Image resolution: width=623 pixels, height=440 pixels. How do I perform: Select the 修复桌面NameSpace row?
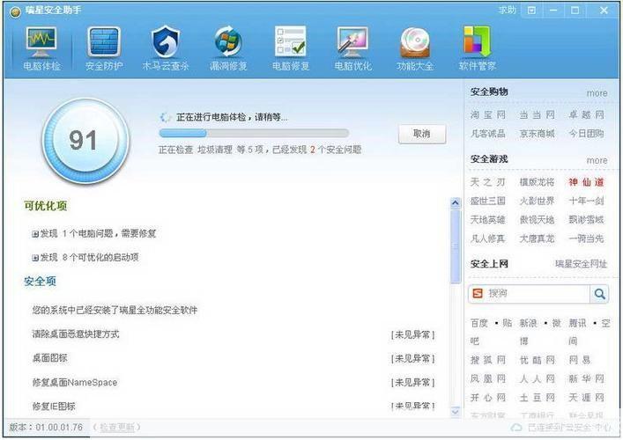[234, 383]
